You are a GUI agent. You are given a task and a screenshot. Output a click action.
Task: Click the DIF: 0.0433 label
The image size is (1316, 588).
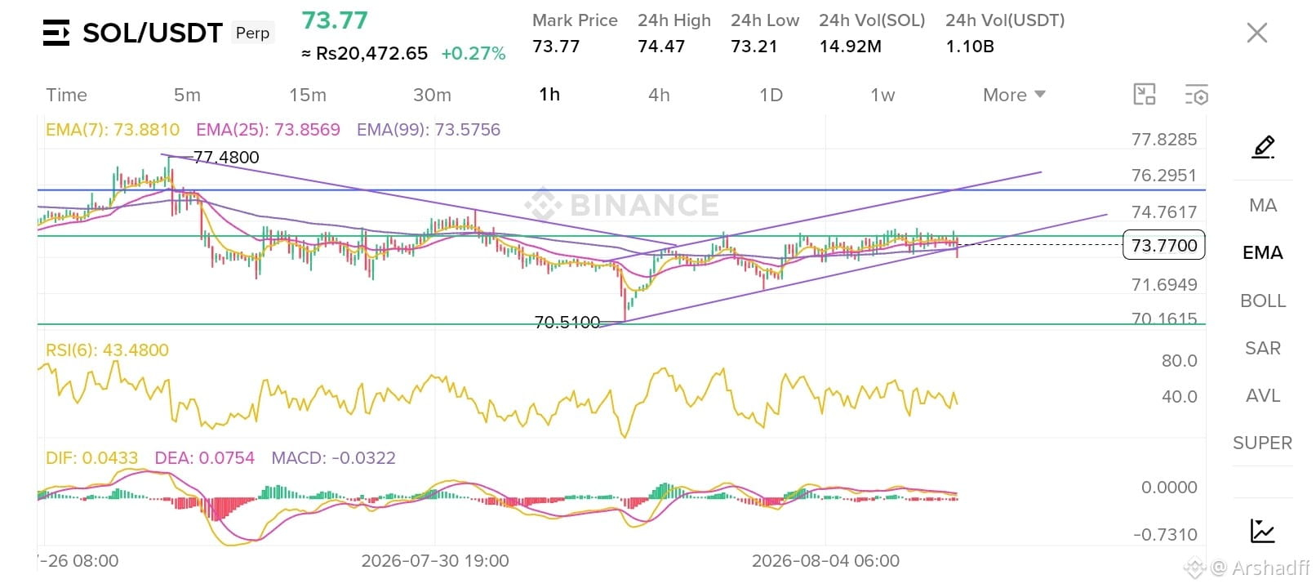(91, 457)
